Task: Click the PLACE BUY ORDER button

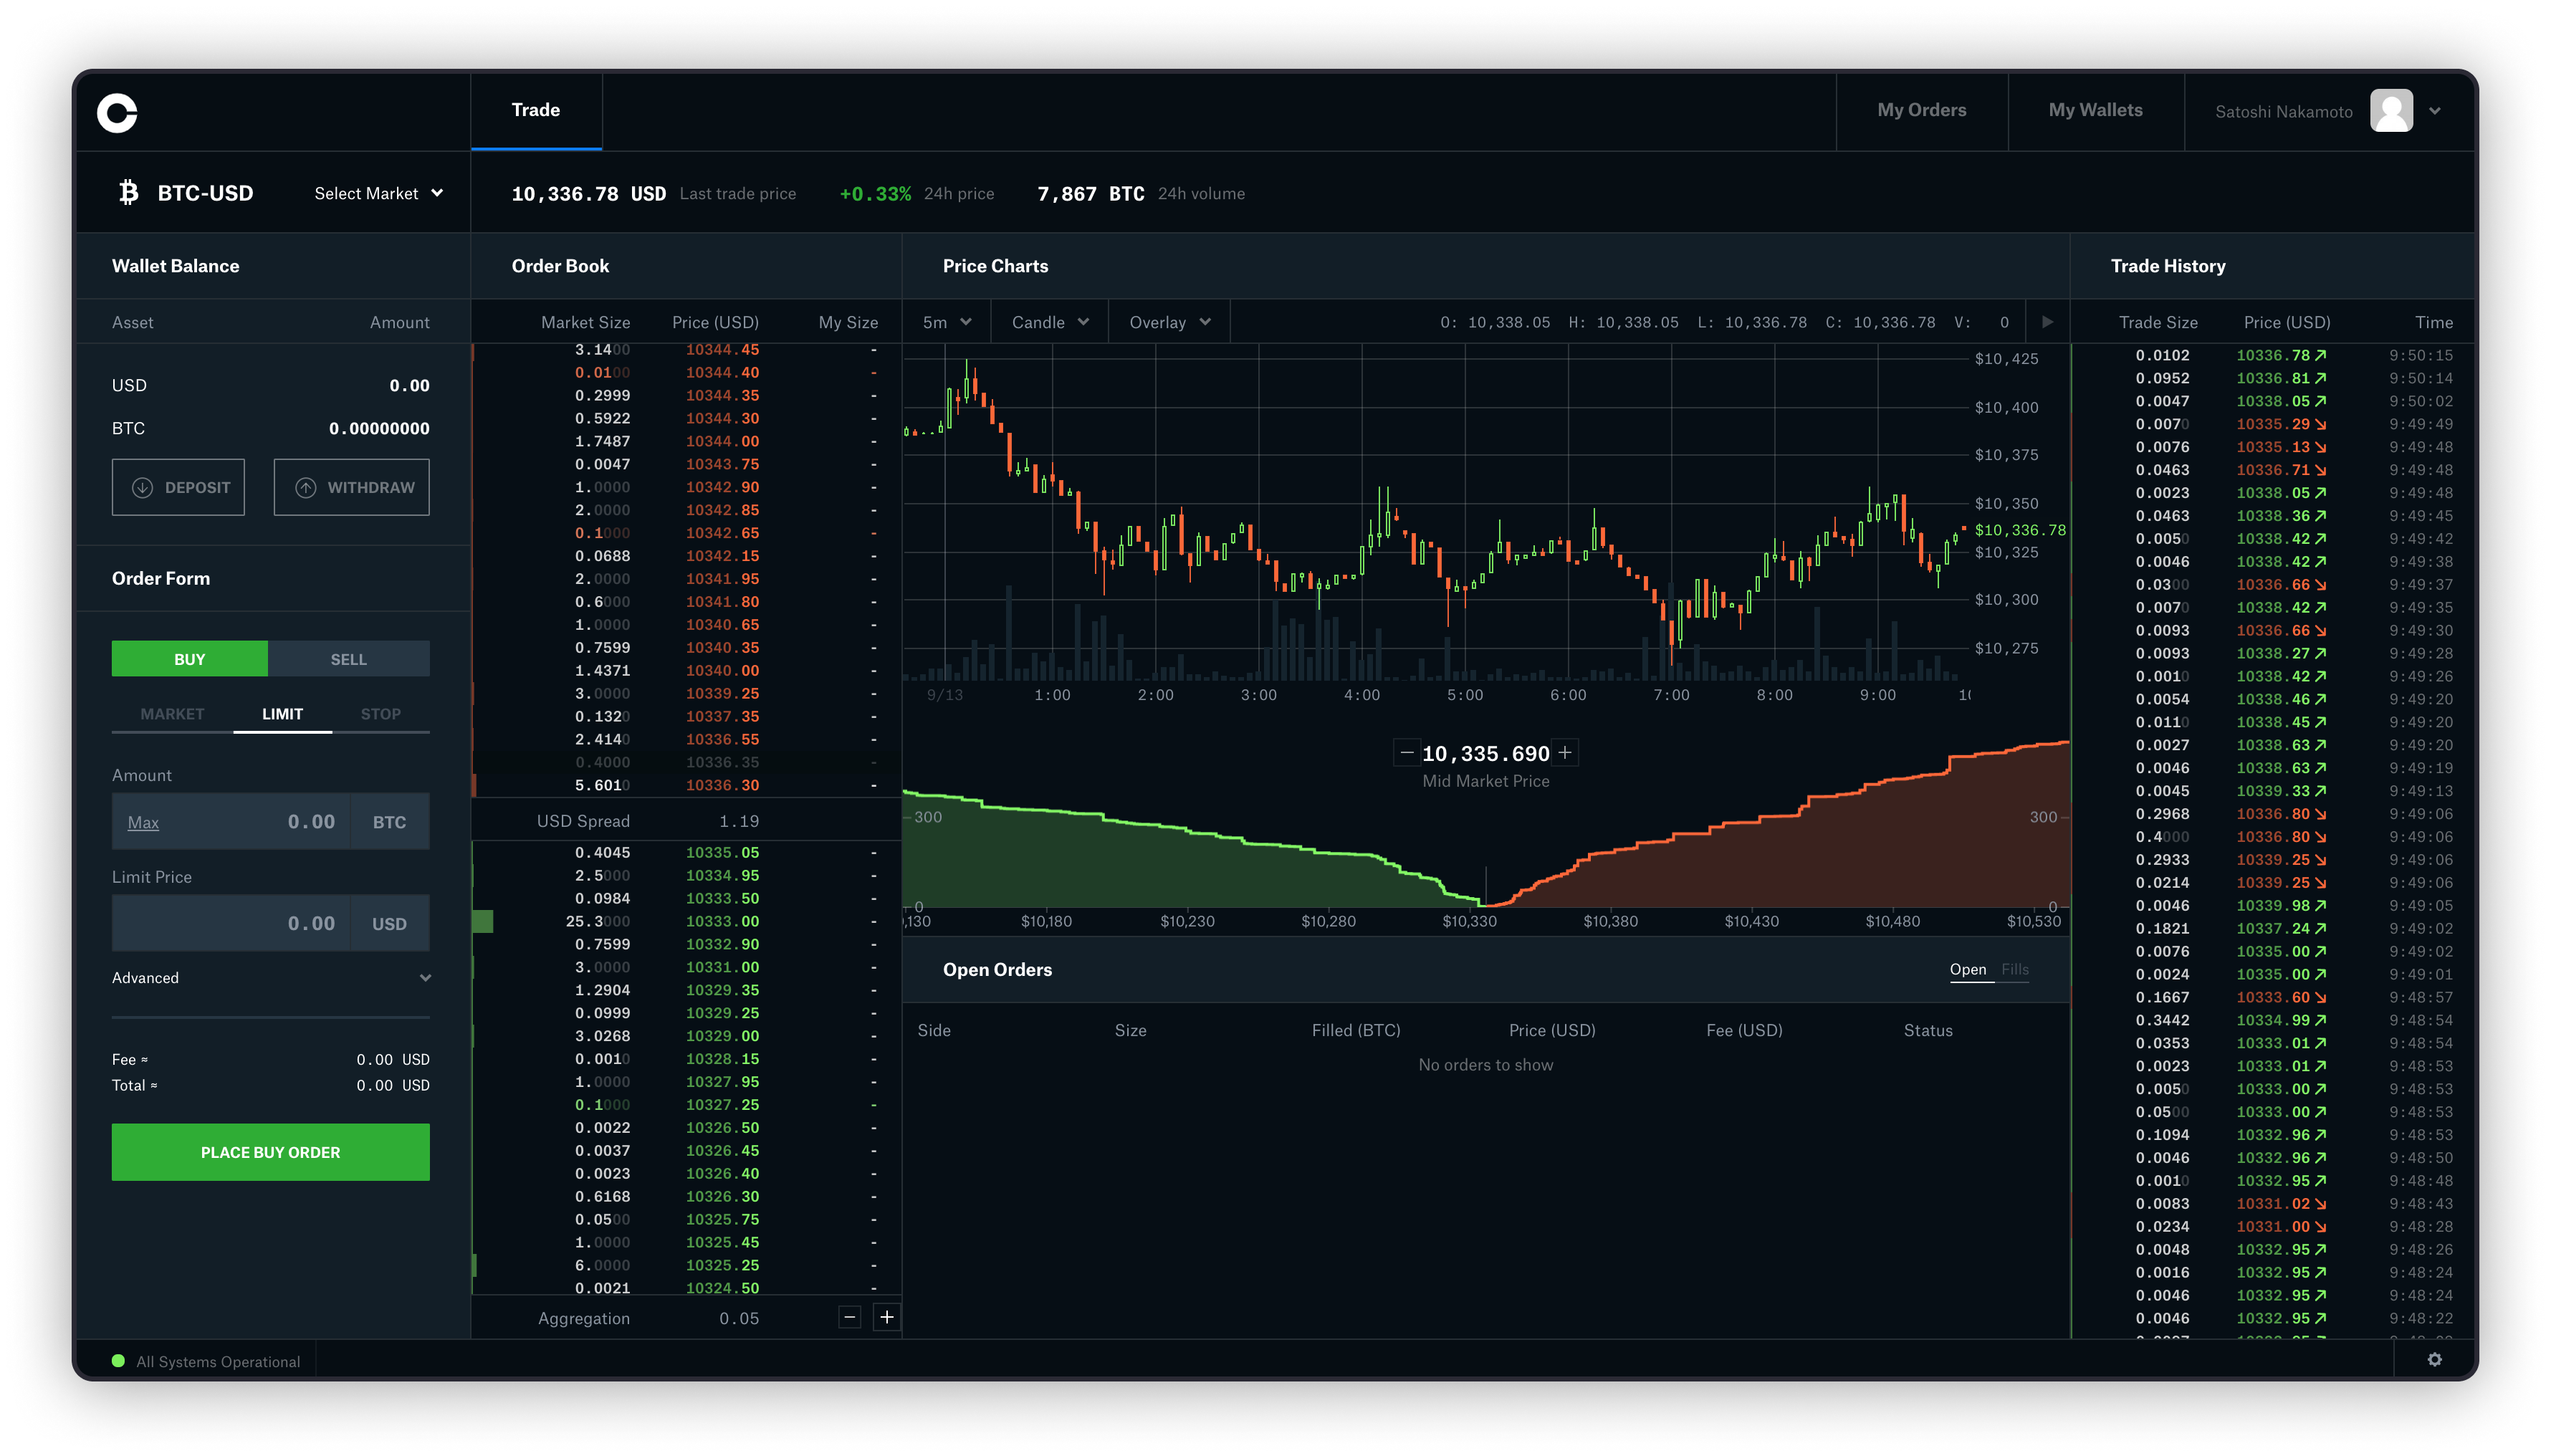Action: coord(270,1151)
